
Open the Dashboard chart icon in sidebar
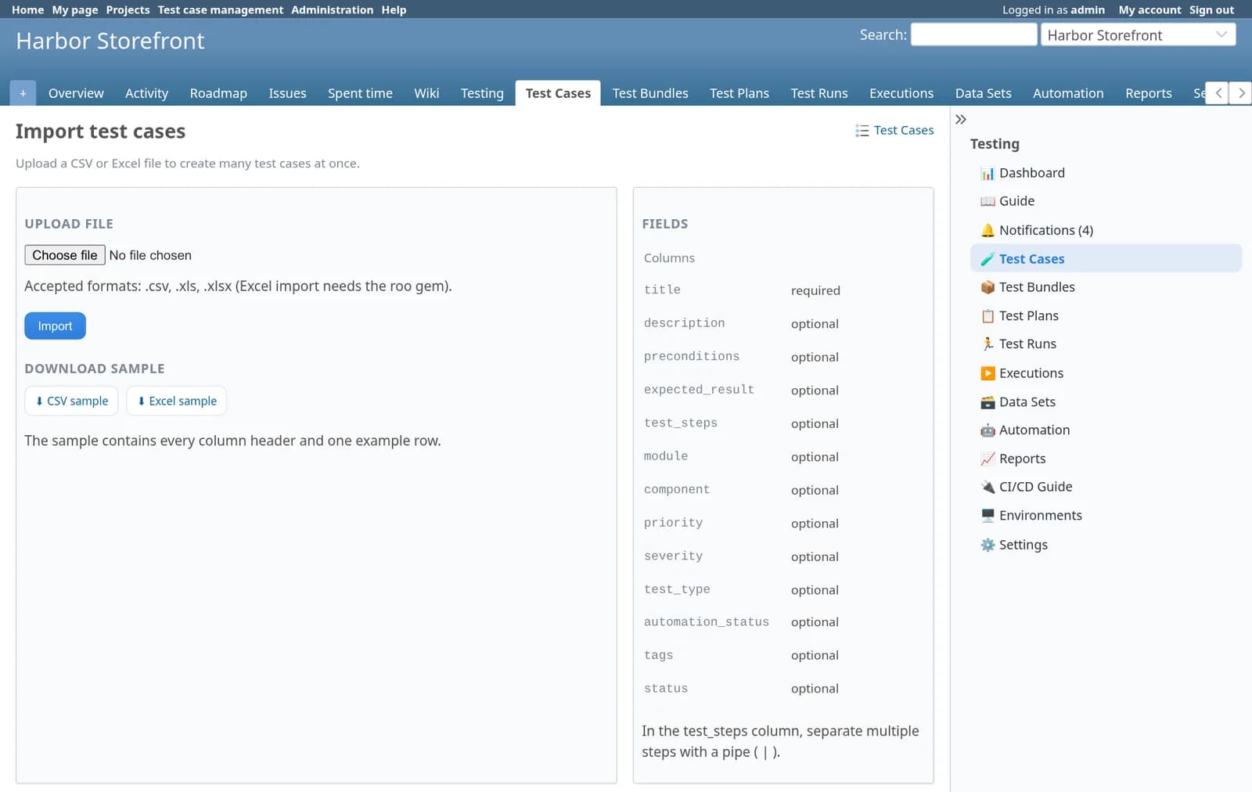tap(988, 173)
